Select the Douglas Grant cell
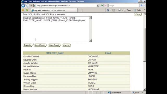 (x=55, y=60)
